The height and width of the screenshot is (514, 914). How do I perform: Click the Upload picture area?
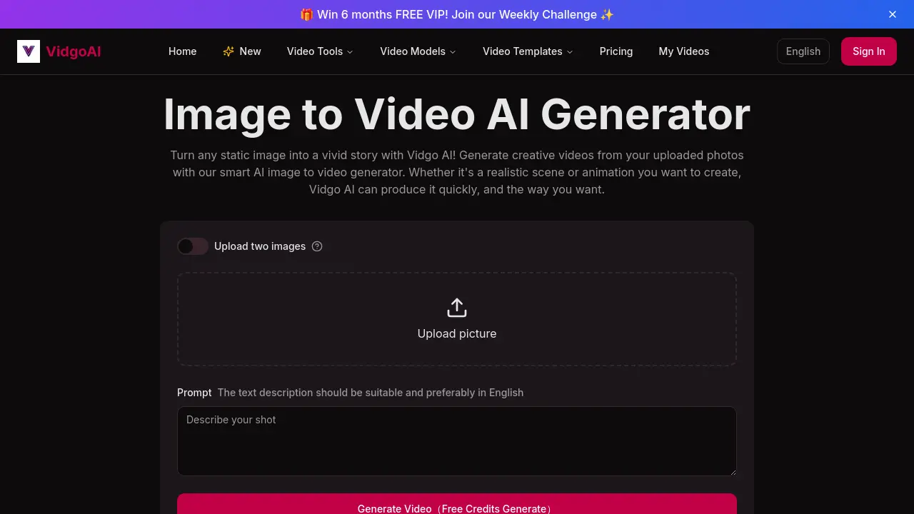click(456, 318)
